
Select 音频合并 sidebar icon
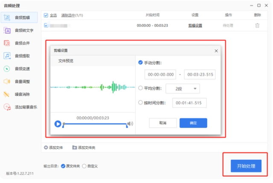click(7, 43)
